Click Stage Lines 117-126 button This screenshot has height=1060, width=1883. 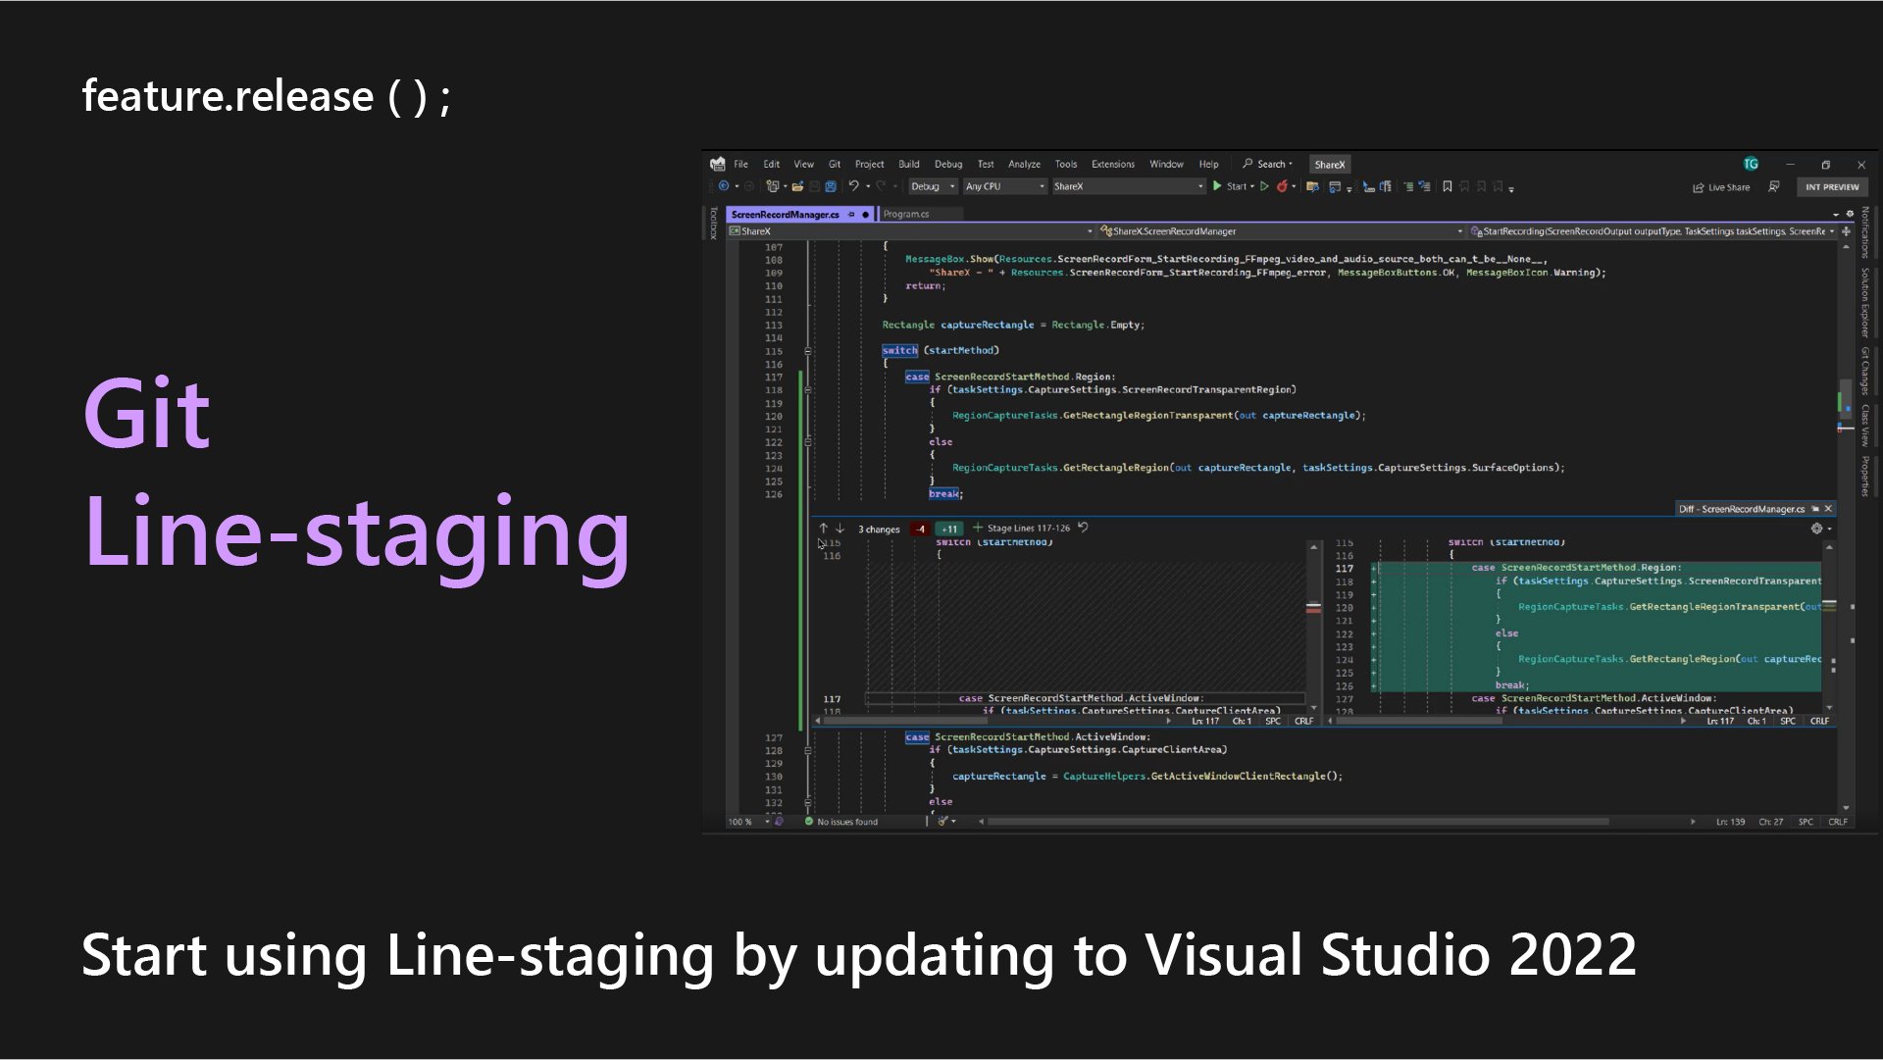point(1021,529)
